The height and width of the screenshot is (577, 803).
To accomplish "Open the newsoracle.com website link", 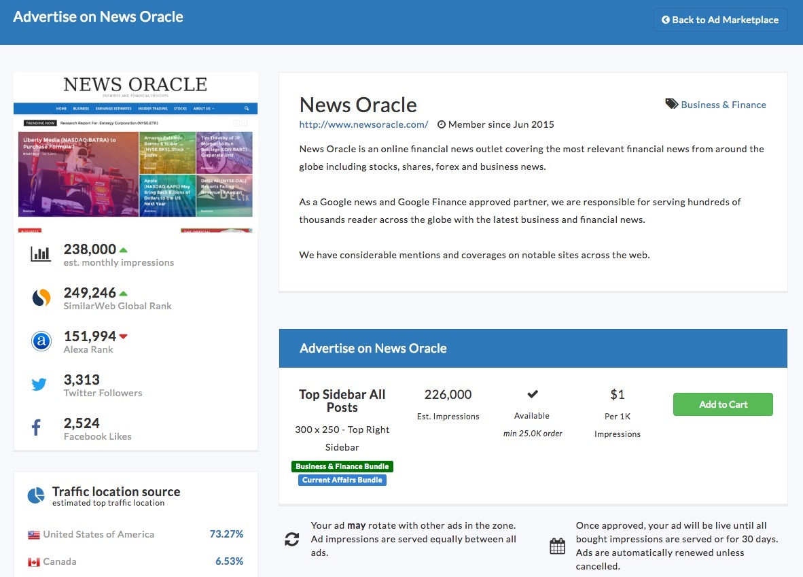I will click(363, 124).
